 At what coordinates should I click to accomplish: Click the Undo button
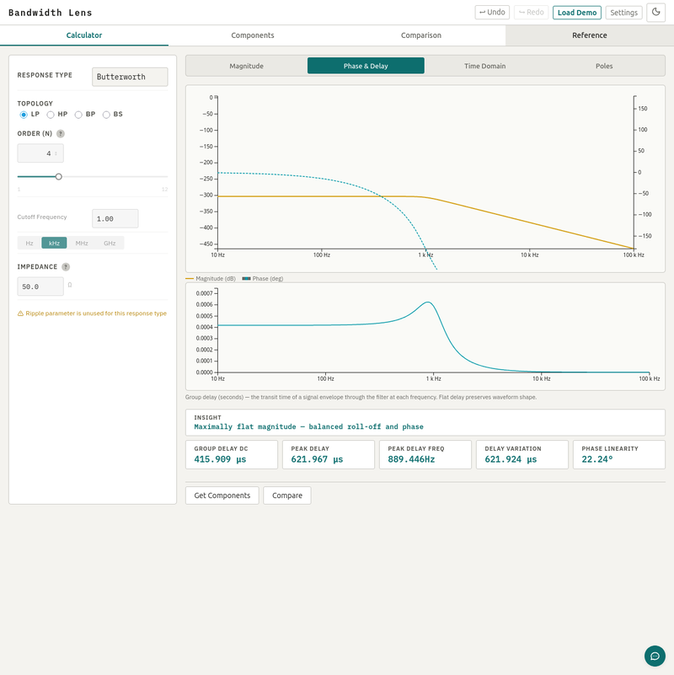492,12
